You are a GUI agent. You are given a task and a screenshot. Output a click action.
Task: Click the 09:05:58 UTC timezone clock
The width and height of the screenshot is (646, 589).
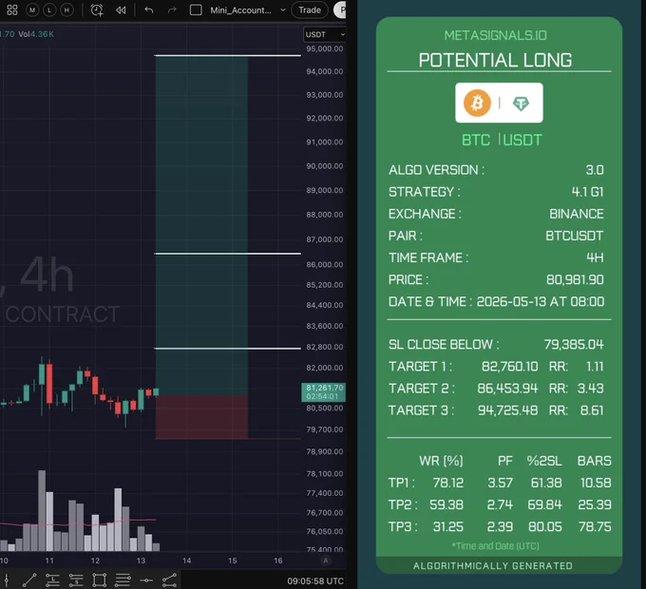pos(315,581)
